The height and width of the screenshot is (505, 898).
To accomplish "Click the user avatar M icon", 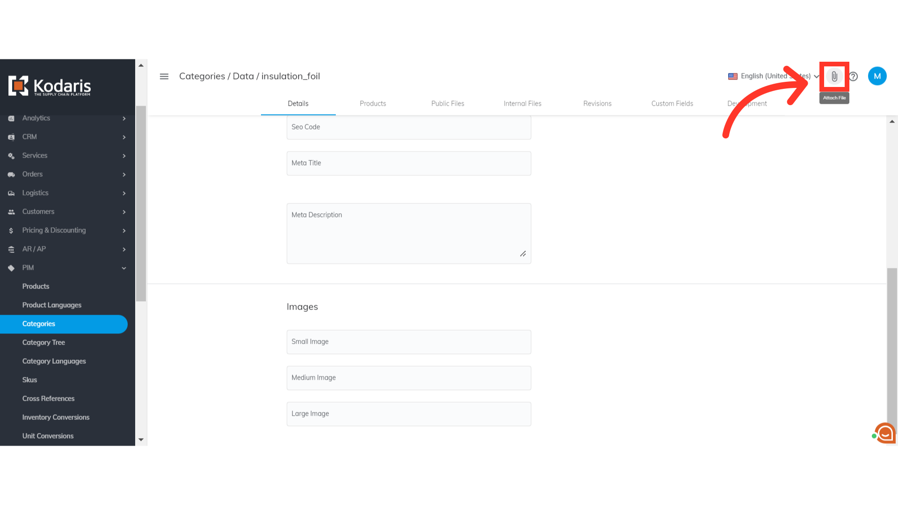I will [x=877, y=76].
